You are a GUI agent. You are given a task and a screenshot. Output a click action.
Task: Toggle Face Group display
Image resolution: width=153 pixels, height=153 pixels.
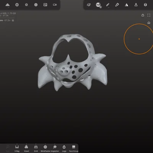(x=73, y=148)
